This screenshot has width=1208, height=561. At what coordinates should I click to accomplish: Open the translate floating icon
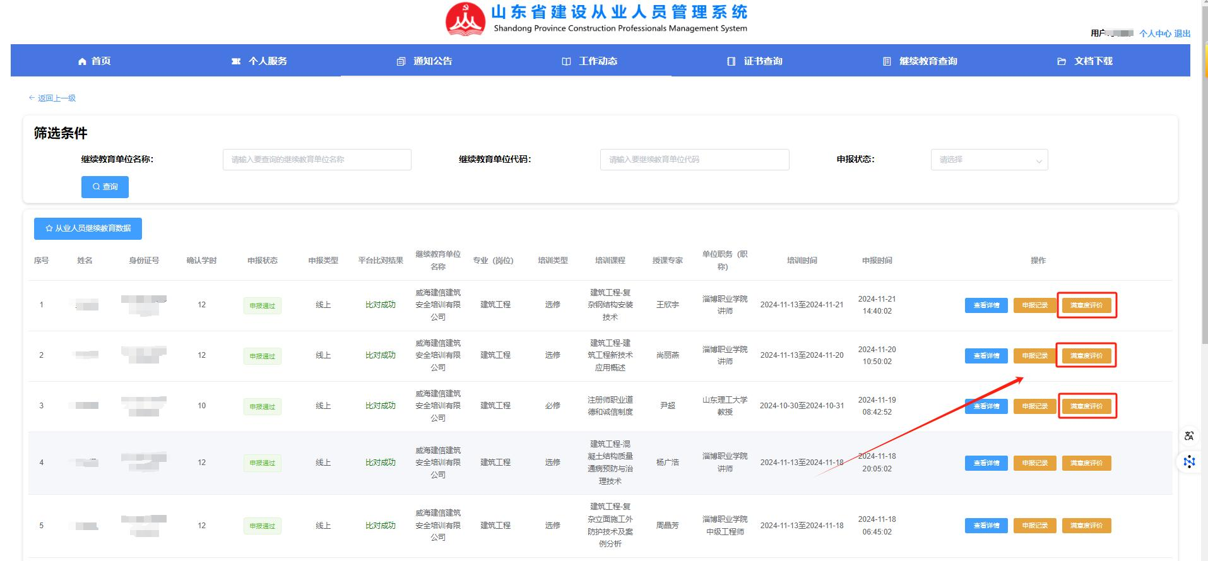pyautogui.click(x=1189, y=436)
